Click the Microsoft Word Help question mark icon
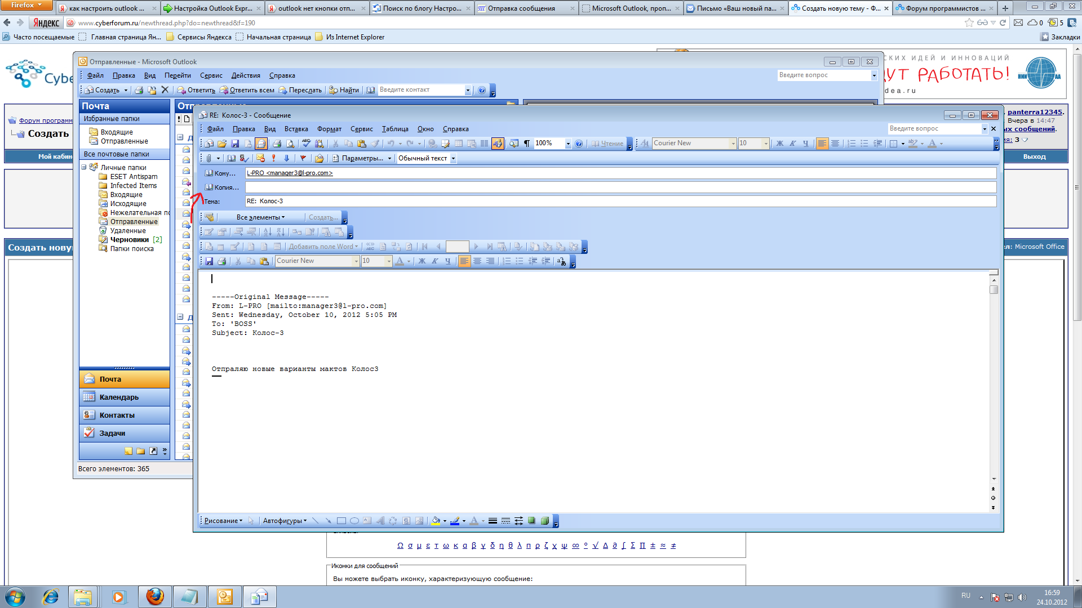The height and width of the screenshot is (608, 1082). (x=578, y=144)
